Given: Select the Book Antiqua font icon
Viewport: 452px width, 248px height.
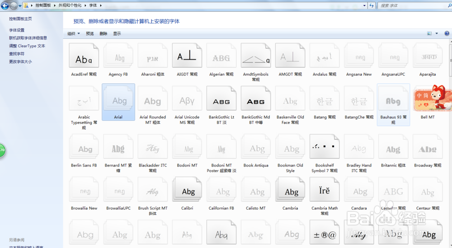Looking at the screenshot, I should click(256, 147).
